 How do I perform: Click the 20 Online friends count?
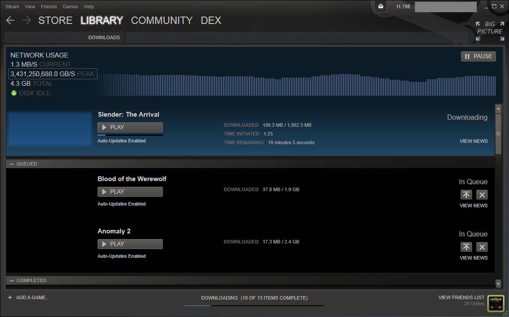(474, 304)
